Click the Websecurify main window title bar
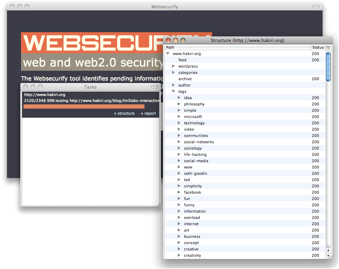Screen dimensions: 339x269 coord(165,7)
